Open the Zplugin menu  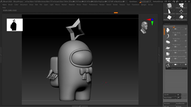[x=143, y=5]
